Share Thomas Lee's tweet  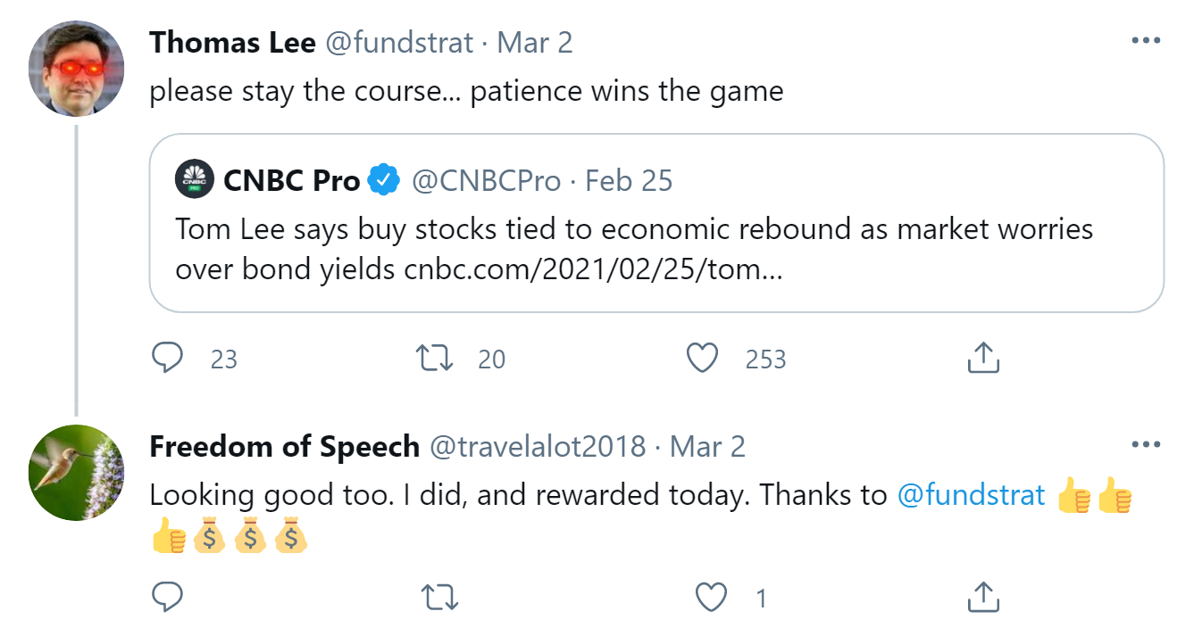click(x=982, y=358)
